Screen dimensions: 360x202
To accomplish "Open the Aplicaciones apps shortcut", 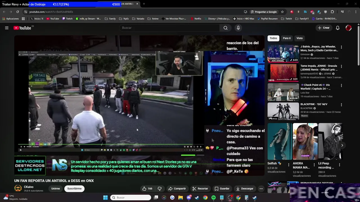I will pos(10,19).
